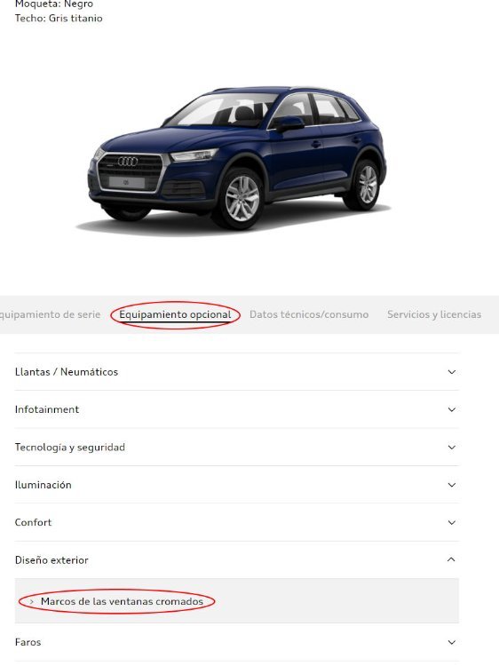Expand Tecnología y seguridad chevron
Viewport: 499px width, 666px height.
[x=451, y=448]
